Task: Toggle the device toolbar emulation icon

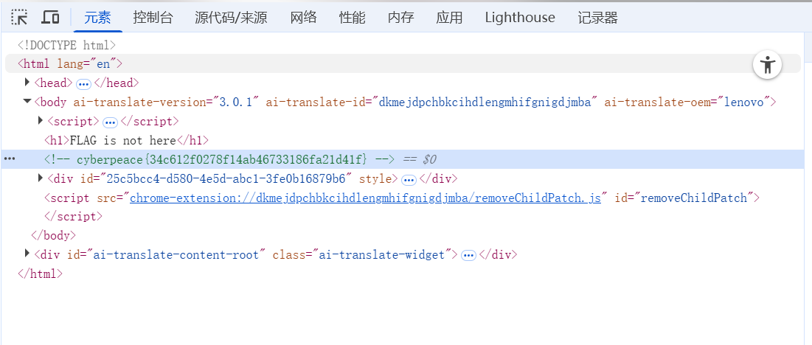Action: pyautogui.click(x=50, y=17)
